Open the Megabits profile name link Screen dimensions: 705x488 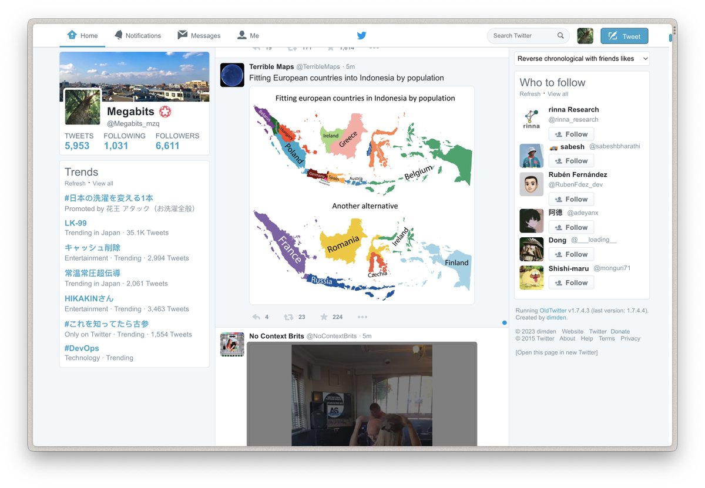[130, 112]
